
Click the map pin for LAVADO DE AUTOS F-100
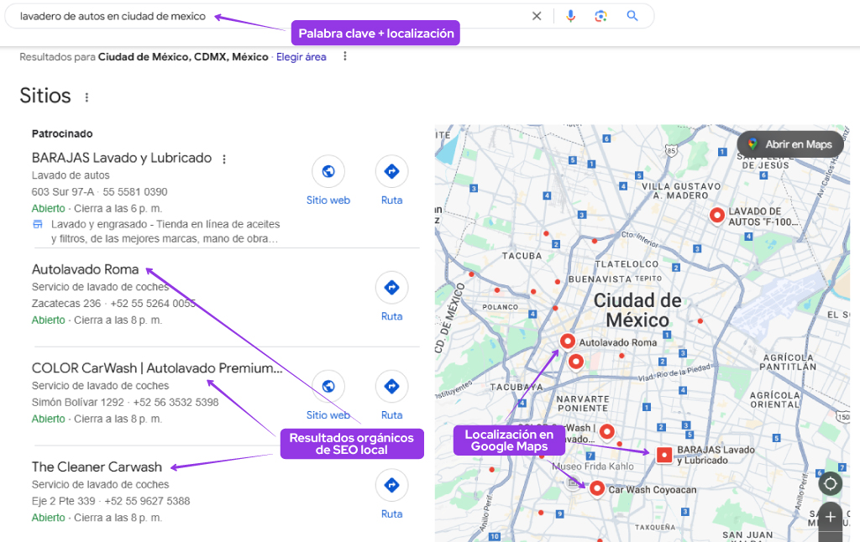[x=717, y=216]
